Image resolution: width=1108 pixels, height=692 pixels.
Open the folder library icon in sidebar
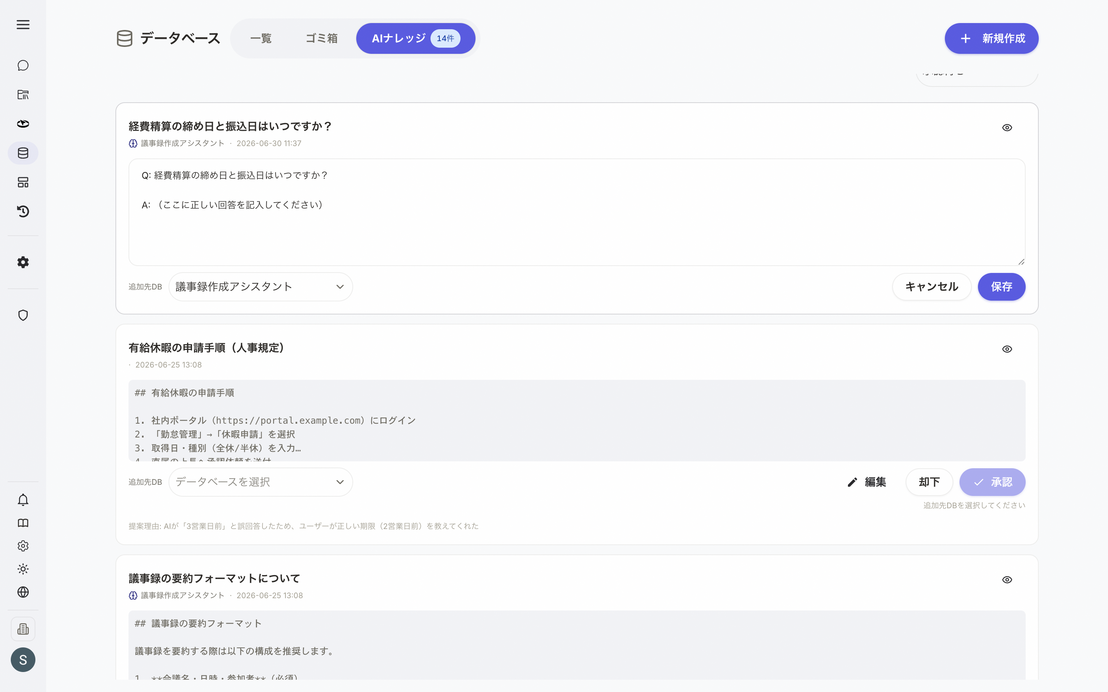point(23,95)
